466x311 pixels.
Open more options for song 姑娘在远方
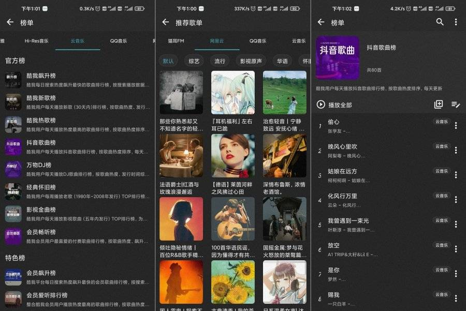pyautogui.click(x=456, y=175)
